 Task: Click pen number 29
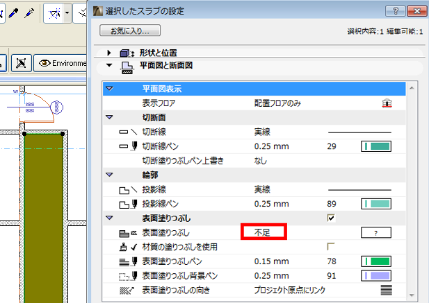tap(332, 146)
